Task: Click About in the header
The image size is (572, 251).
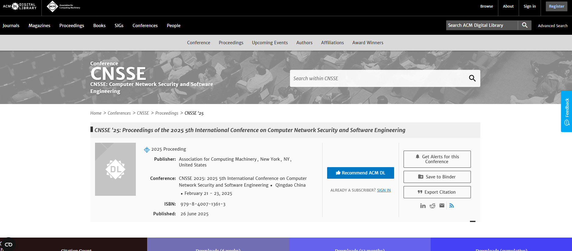Action: coord(508,6)
